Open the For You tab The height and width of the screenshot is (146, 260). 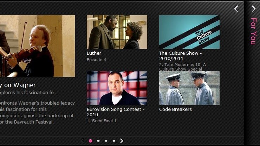tap(254, 31)
